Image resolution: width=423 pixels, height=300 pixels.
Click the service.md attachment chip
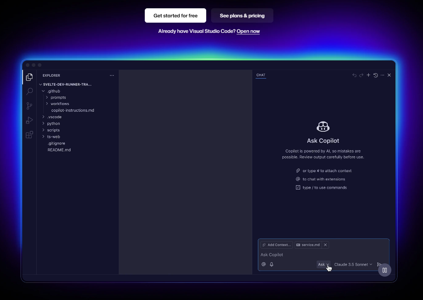[308, 245]
